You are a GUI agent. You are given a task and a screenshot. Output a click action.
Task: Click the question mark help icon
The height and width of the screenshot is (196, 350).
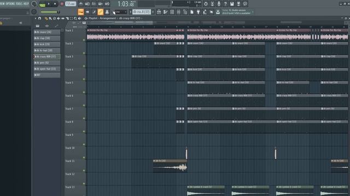click(225, 4)
